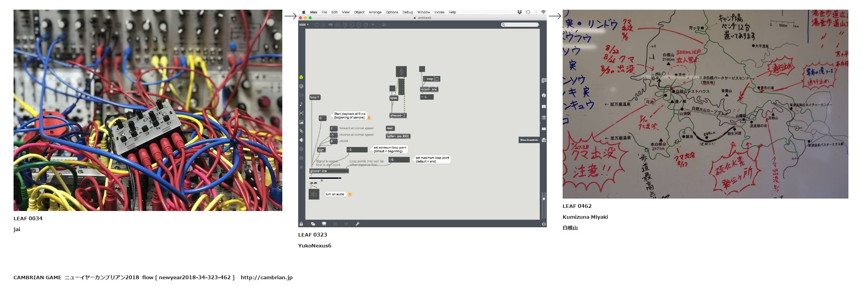Click the -40 dB gain slider
Viewport: 862px width, 287px height.
(325, 178)
